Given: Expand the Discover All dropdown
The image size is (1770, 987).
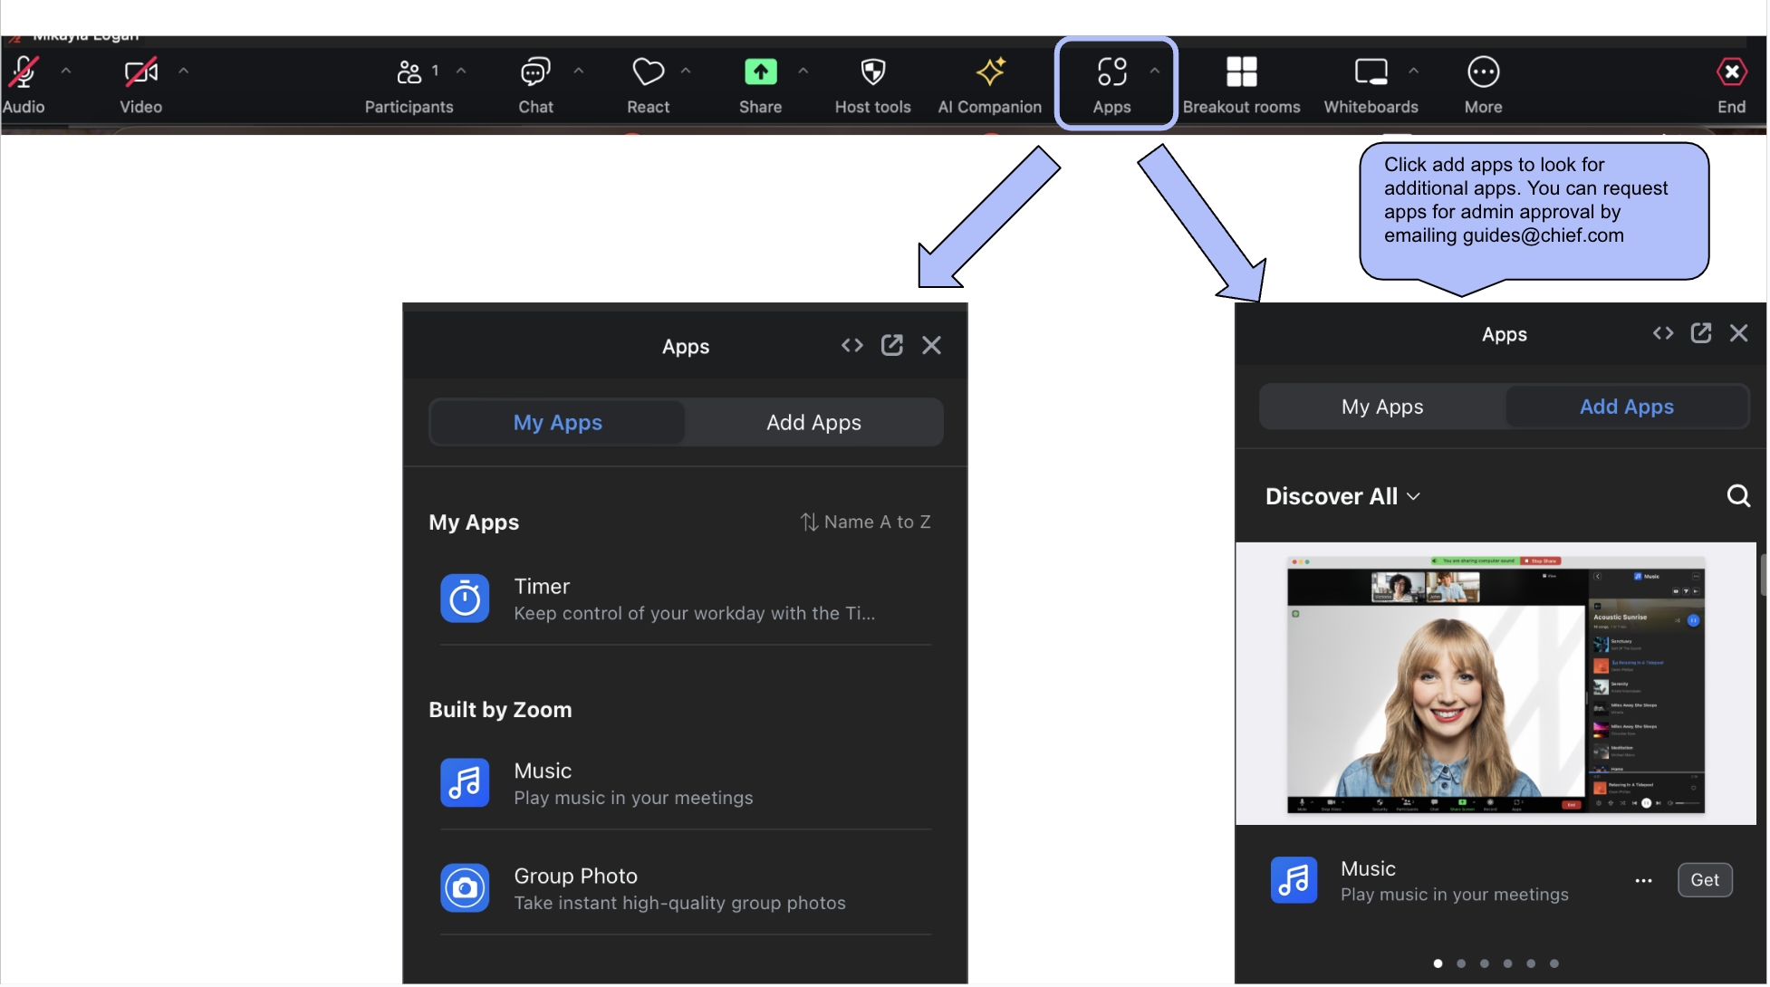Looking at the screenshot, I should 1342,496.
